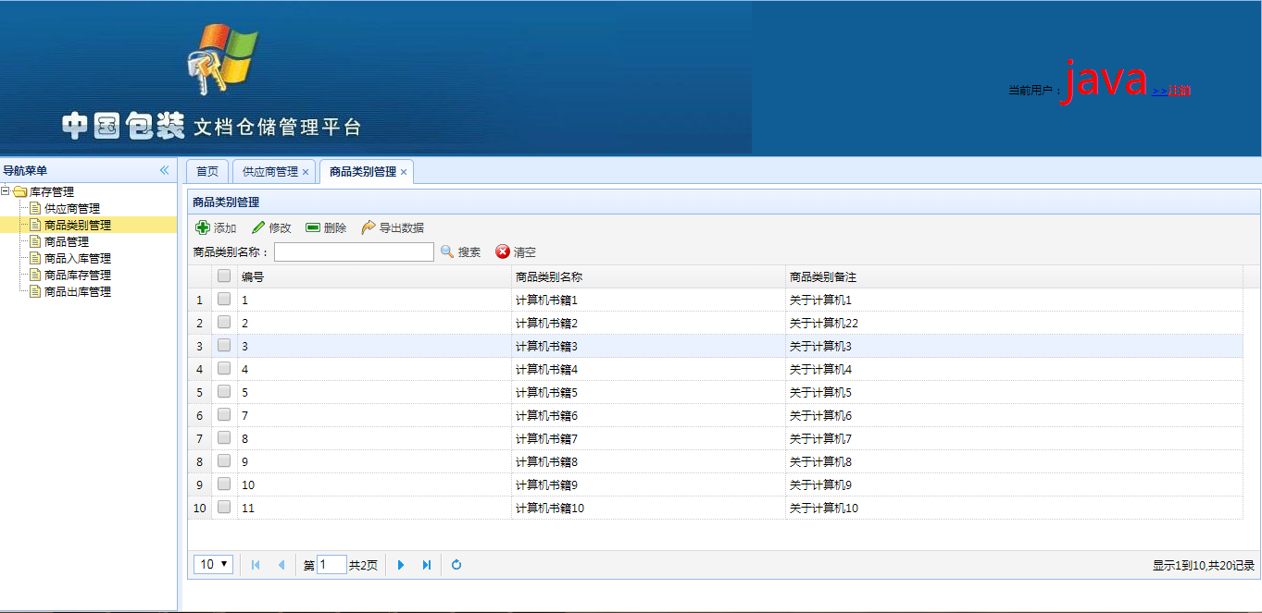Click the 注销 logout link
This screenshot has height=613, width=1262.
[x=1178, y=91]
